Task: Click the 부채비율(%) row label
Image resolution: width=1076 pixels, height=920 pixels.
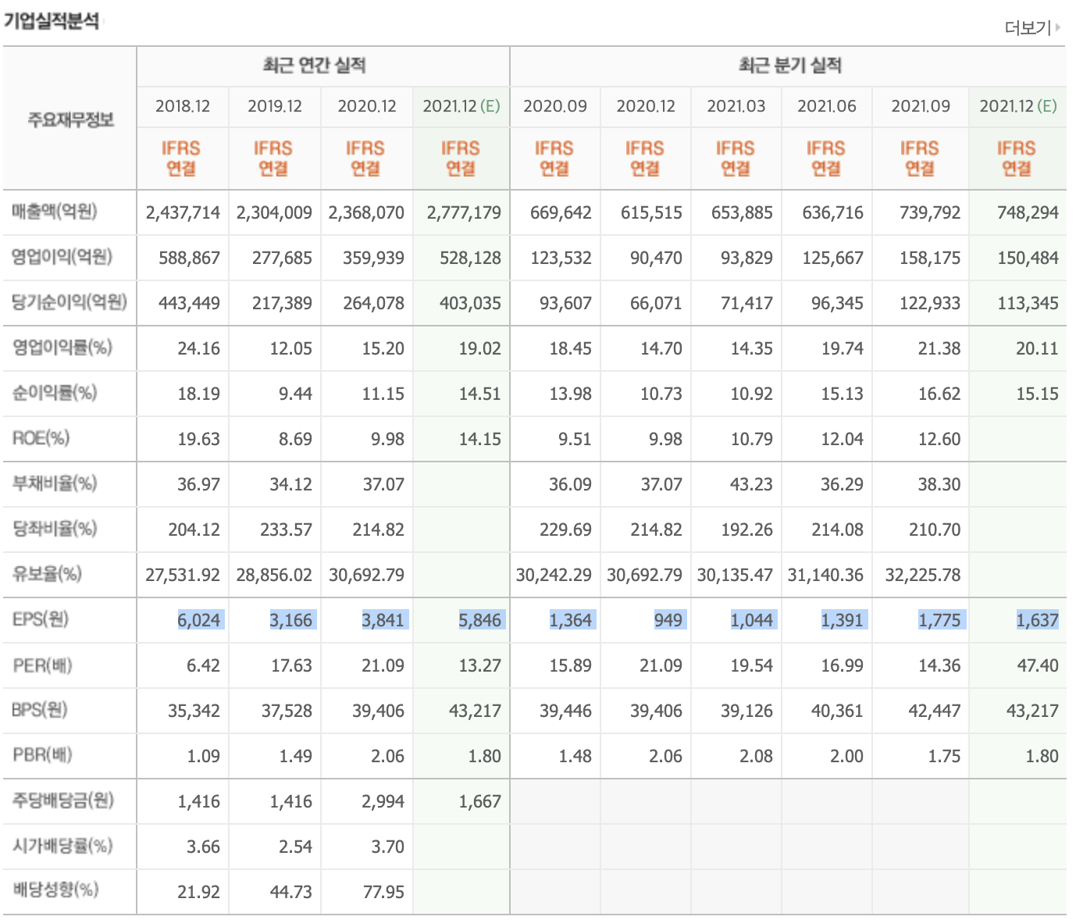Action: coord(55,483)
